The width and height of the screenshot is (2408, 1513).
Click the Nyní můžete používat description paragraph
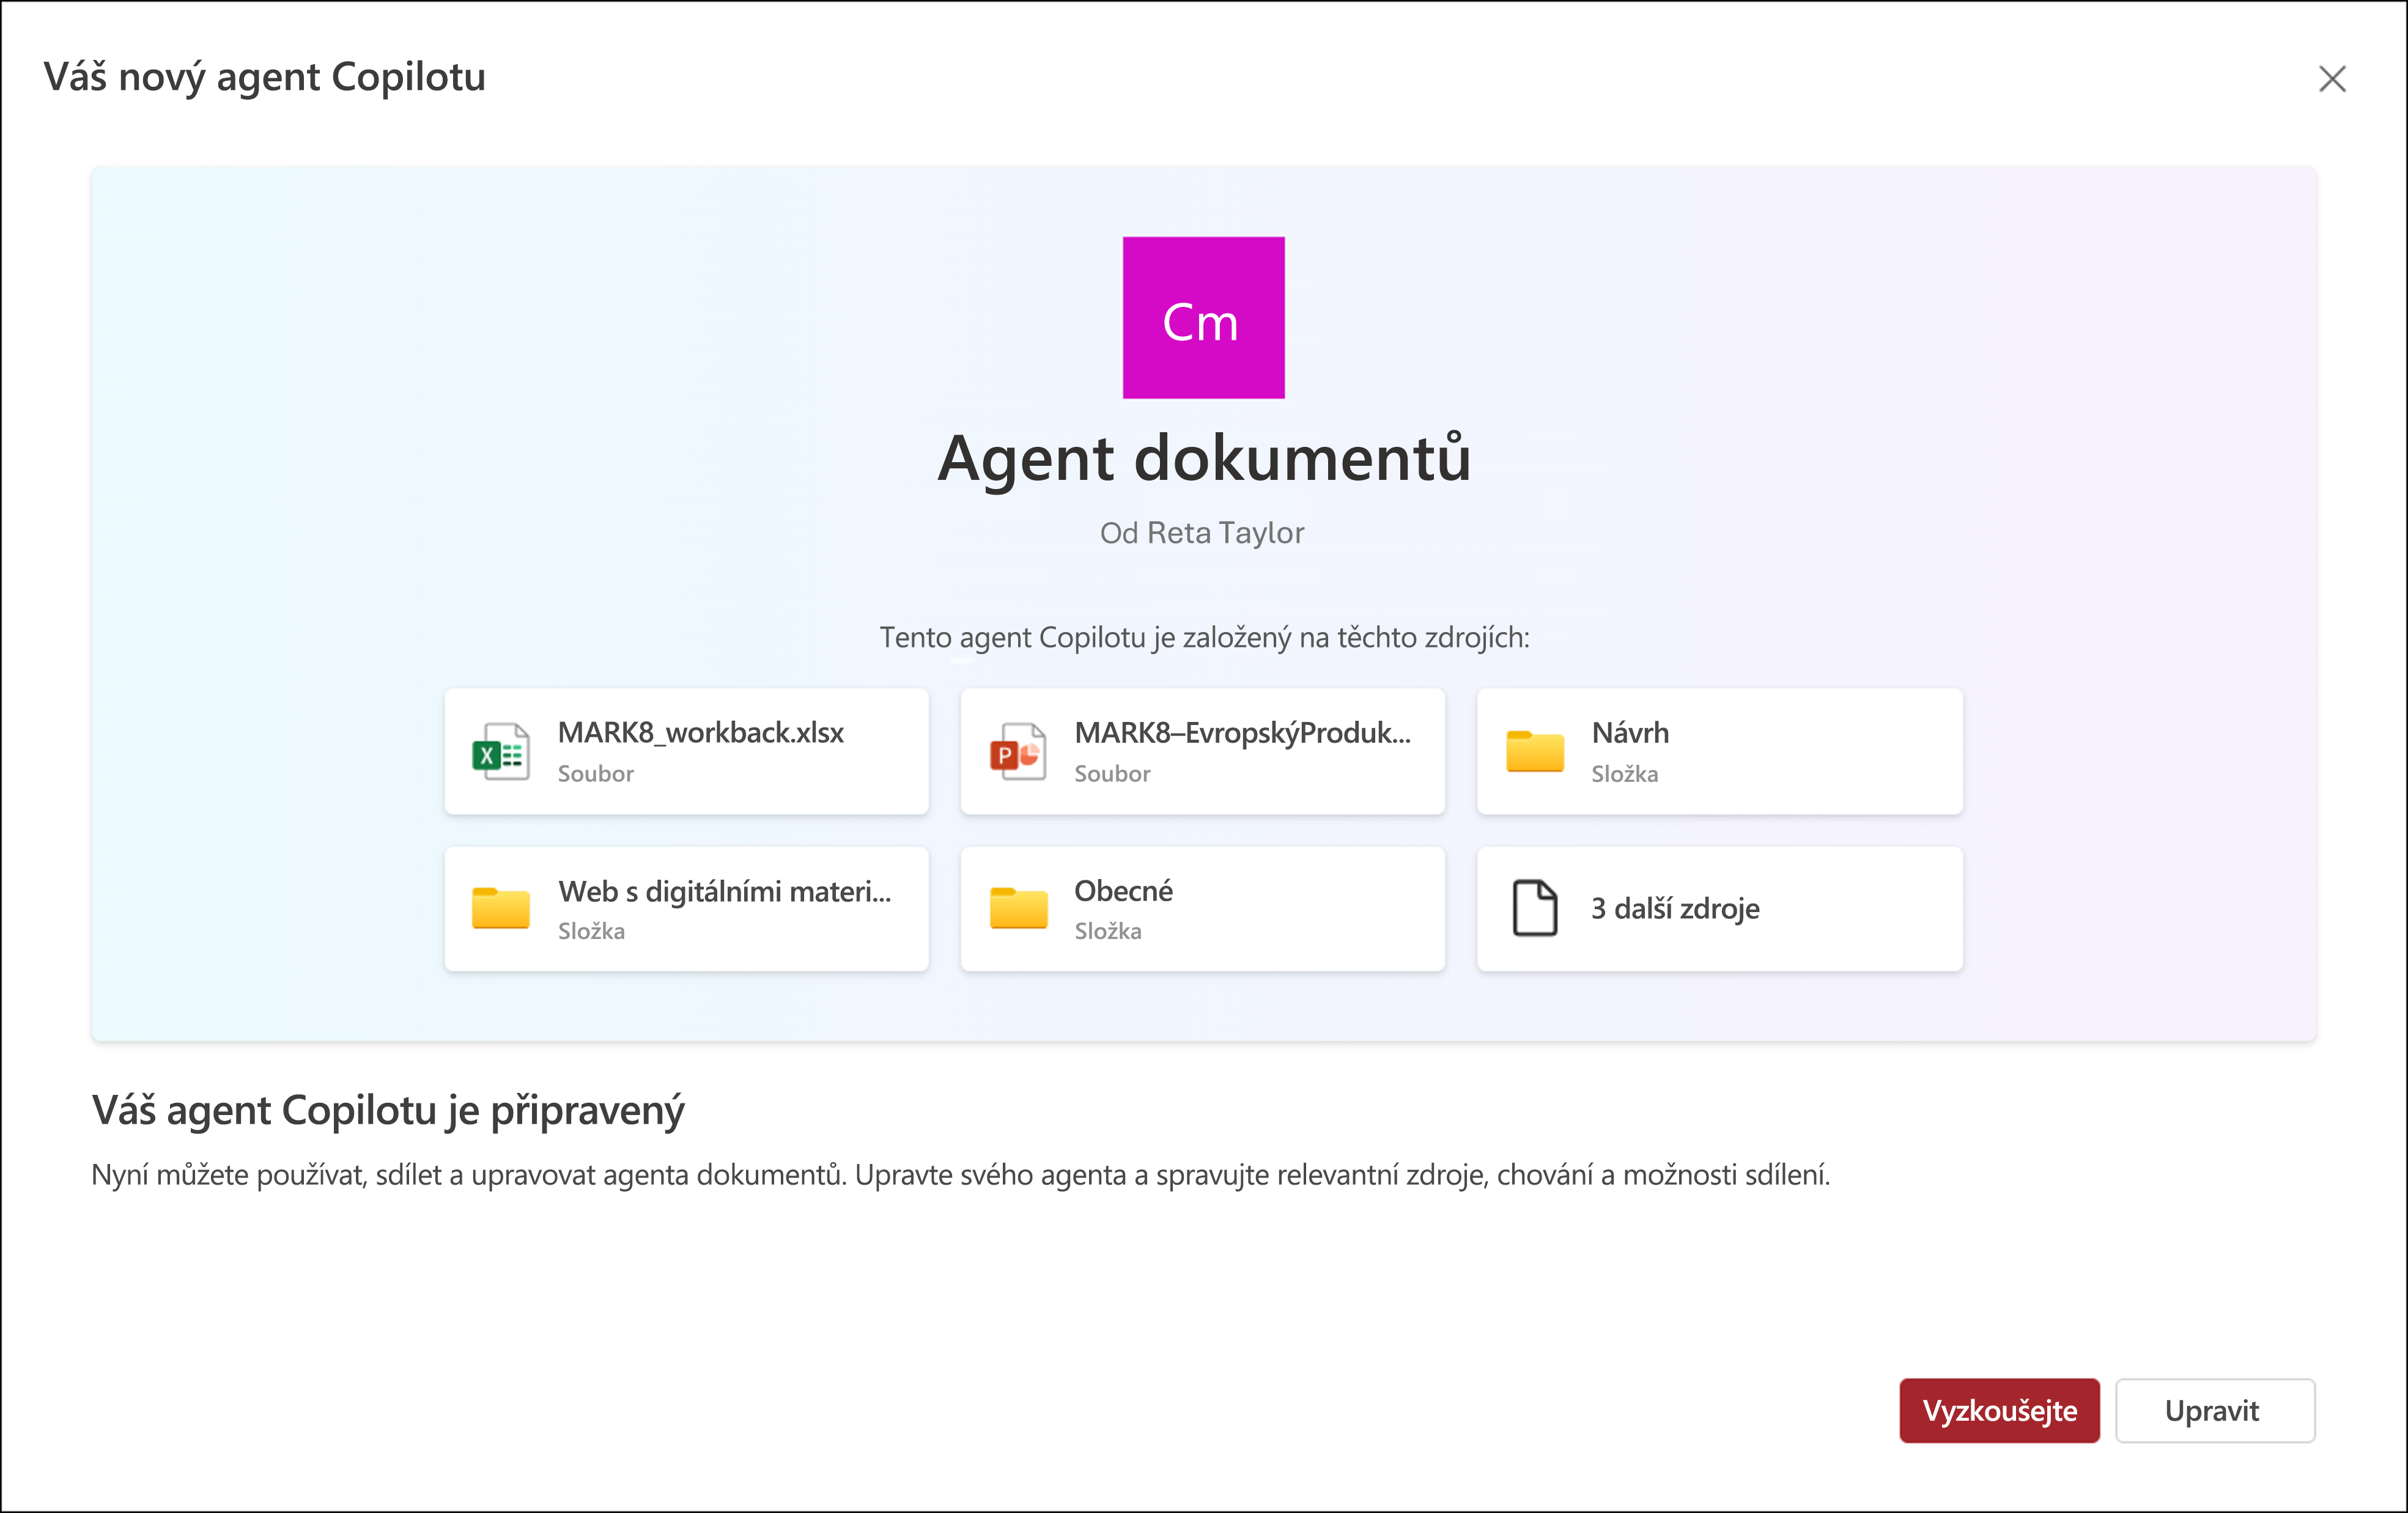[961, 1175]
